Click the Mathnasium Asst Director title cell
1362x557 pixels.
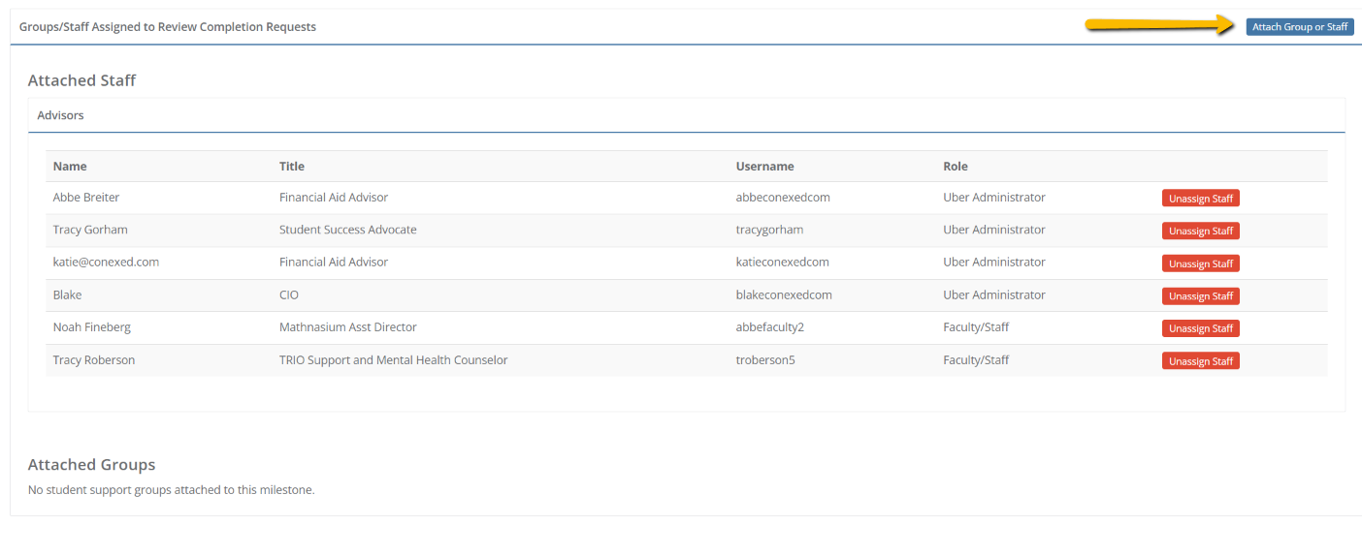pyautogui.click(x=348, y=327)
